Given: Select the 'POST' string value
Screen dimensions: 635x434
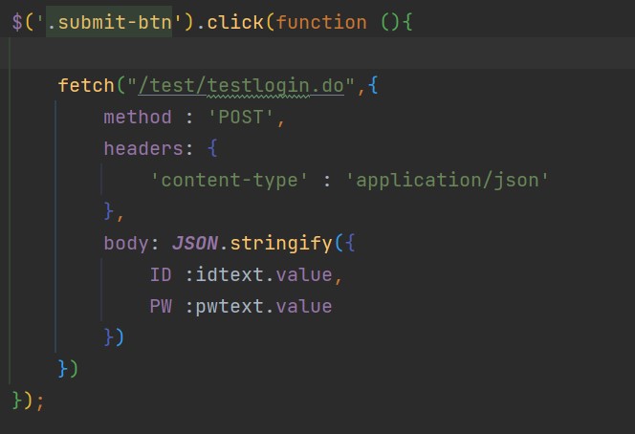Looking at the screenshot, I should click(x=241, y=117).
